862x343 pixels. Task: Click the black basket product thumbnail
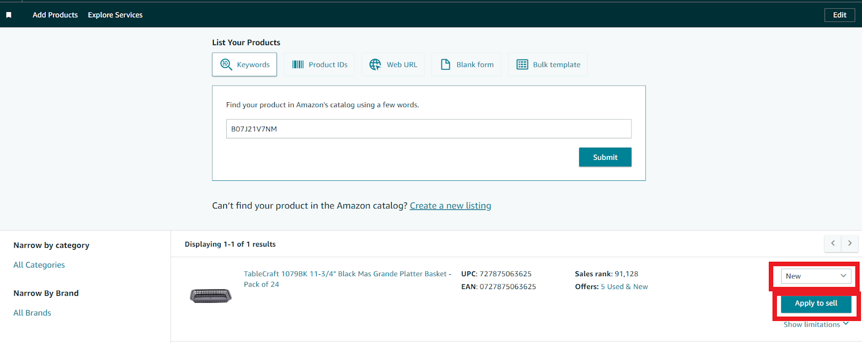tap(211, 295)
